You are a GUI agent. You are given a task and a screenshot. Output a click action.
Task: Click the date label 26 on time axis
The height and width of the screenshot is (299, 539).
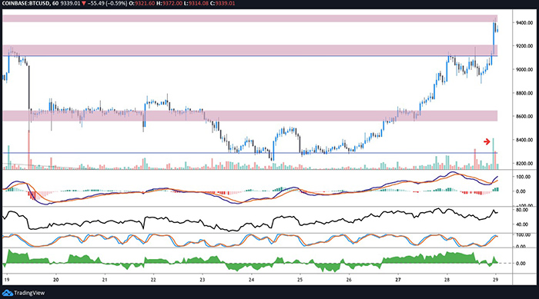[x=349, y=280]
